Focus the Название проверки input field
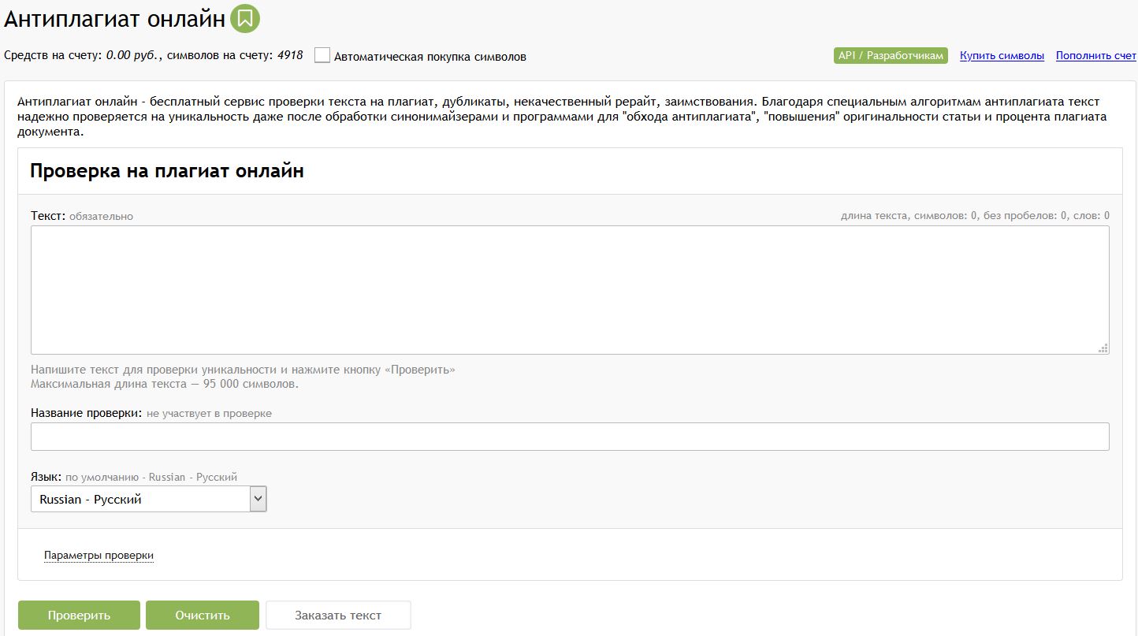The image size is (1138, 636). click(570, 437)
